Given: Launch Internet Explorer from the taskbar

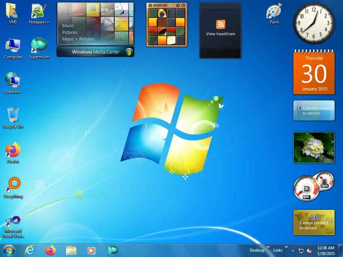Looking at the screenshot, I should coord(30,250).
